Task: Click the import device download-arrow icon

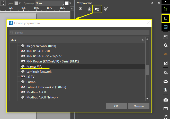Action: pyautogui.click(x=89, y=9)
